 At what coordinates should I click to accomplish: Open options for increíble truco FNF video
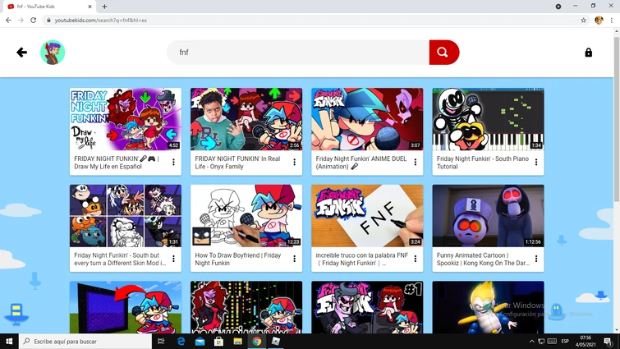tap(416, 259)
